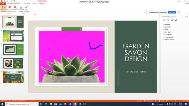The height and width of the screenshot is (106, 189).
Task: Close the Format Picture pane
Action: pyautogui.click(x=187, y=16)
